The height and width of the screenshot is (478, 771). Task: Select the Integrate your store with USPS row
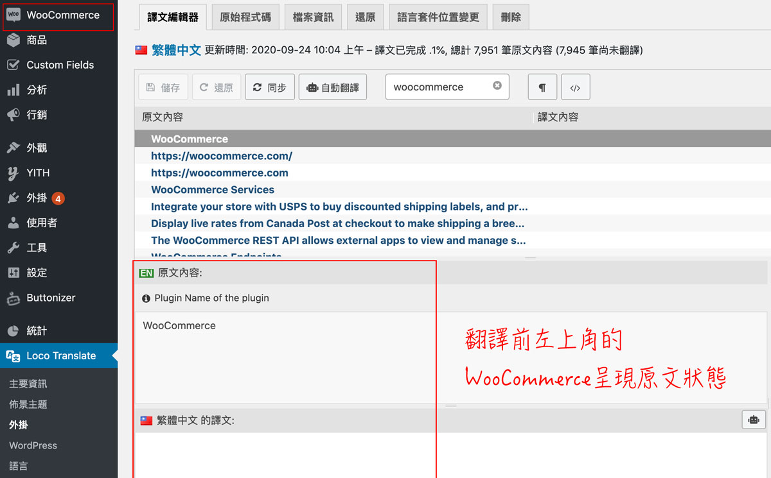click(x=452, y=207)
